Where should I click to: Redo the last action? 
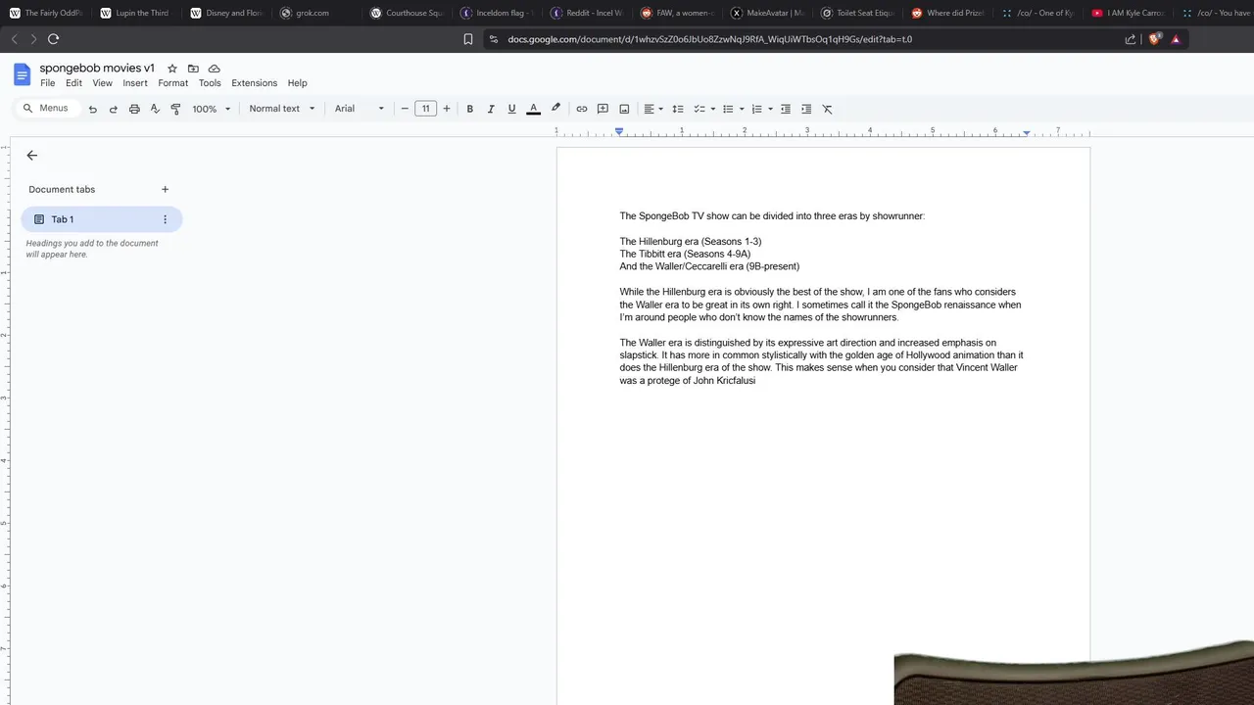pos(114,109)
